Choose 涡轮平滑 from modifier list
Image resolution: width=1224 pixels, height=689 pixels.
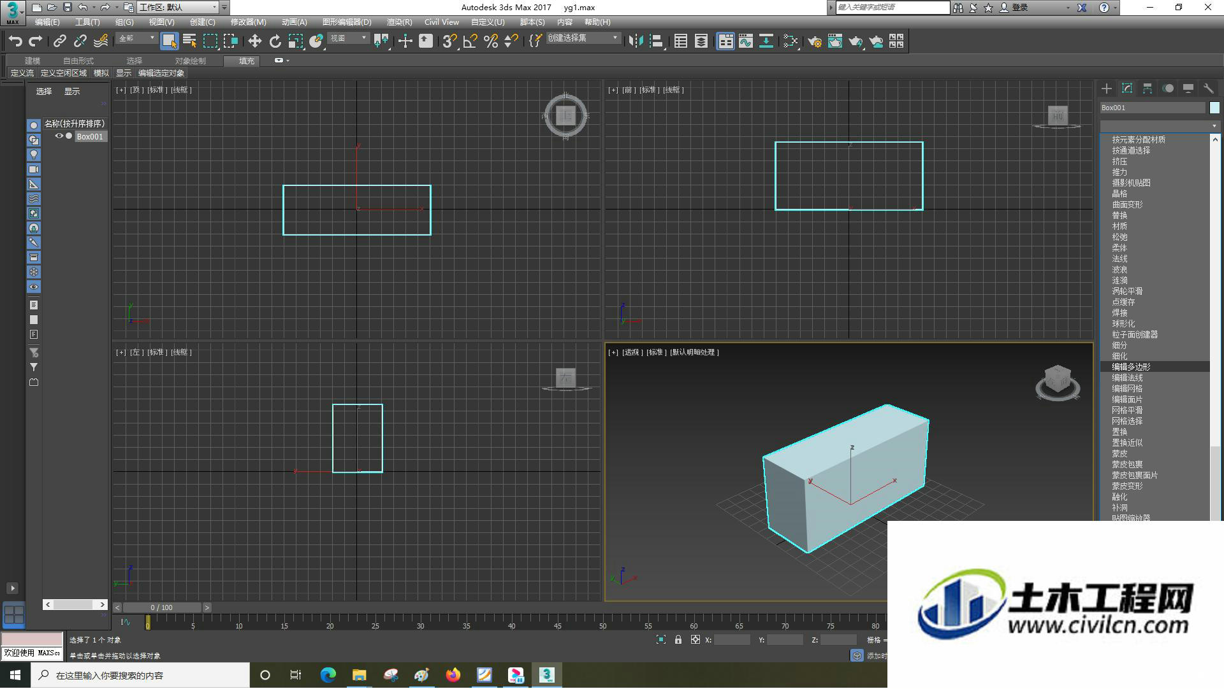pos(1155,291)
